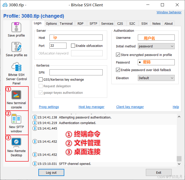185x180 pixels.
Task: Open the Initial method dropdown
Action: click(156, 46)
